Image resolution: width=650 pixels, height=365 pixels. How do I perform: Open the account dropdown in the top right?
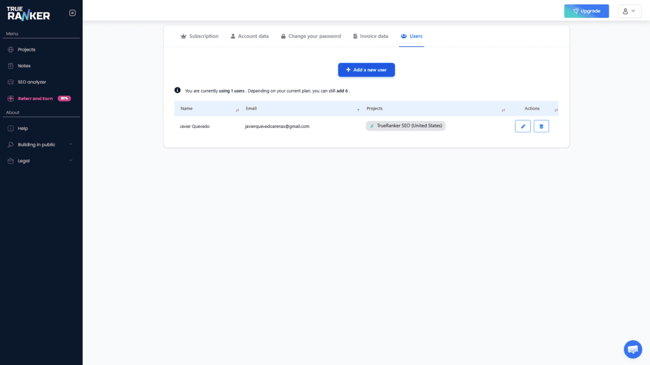pos(628,11)
